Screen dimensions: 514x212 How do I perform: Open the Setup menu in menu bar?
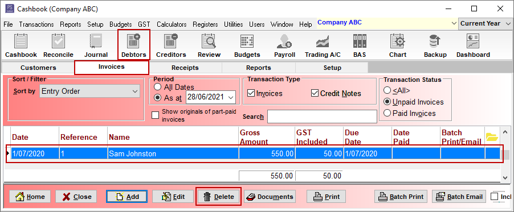[x=95, y=24]
